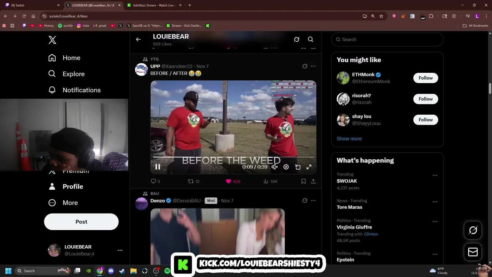Follow risorah?
Viewport: 492px width, 277px height.
426,99
